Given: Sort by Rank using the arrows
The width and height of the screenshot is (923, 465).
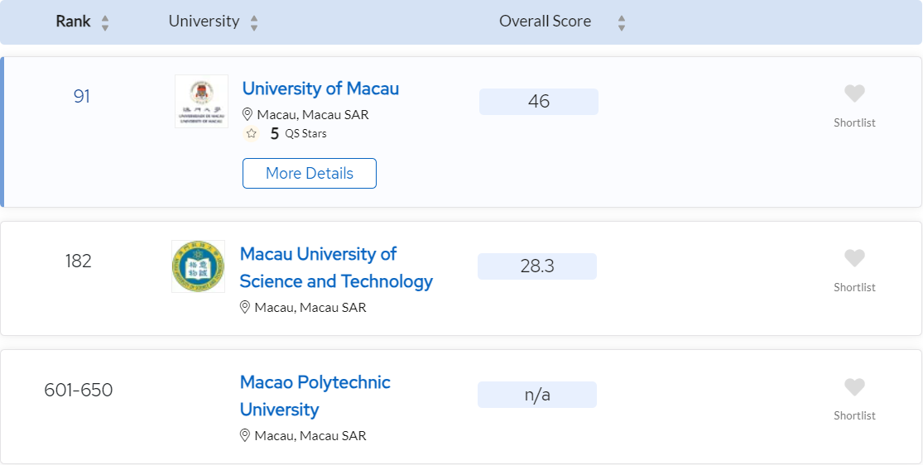Looking at the screenshot, I should pos(105,23).
